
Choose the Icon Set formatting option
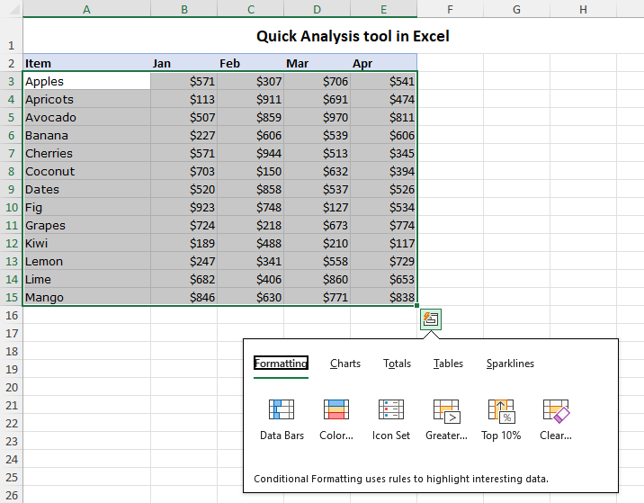coord(390,411)
